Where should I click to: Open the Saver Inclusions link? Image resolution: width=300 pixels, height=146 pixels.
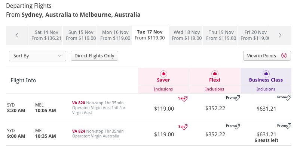(x=163, y=89)
